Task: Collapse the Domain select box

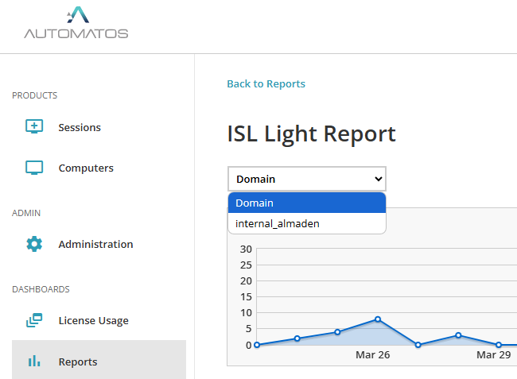Action: click(306, 179)
